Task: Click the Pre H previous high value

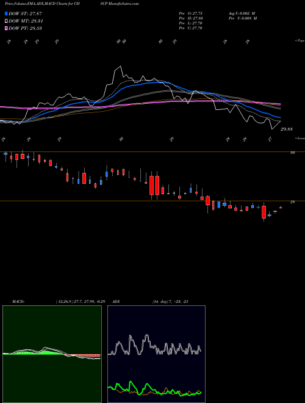Action: pos(191,18)
